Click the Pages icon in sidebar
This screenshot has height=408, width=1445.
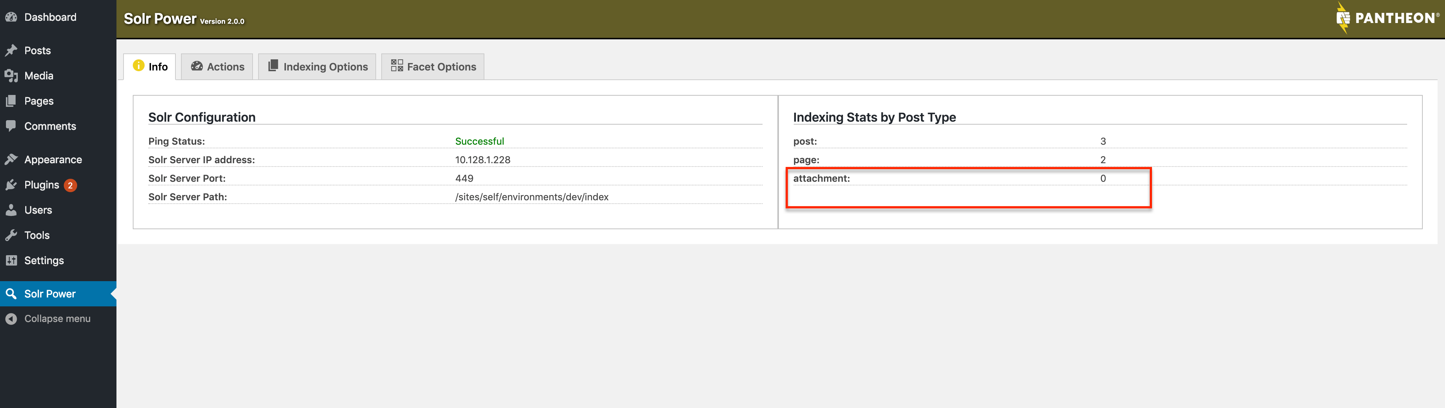click(11, 101)
